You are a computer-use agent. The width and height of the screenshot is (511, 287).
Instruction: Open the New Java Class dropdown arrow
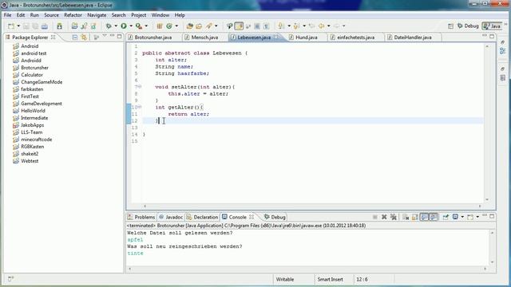click(x=176, y=26)
